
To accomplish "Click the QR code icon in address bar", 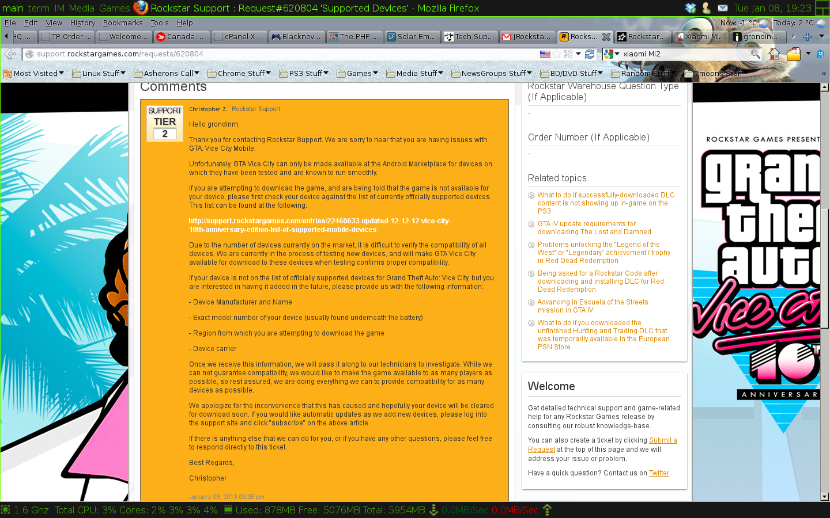I will [x=568, y=54].
